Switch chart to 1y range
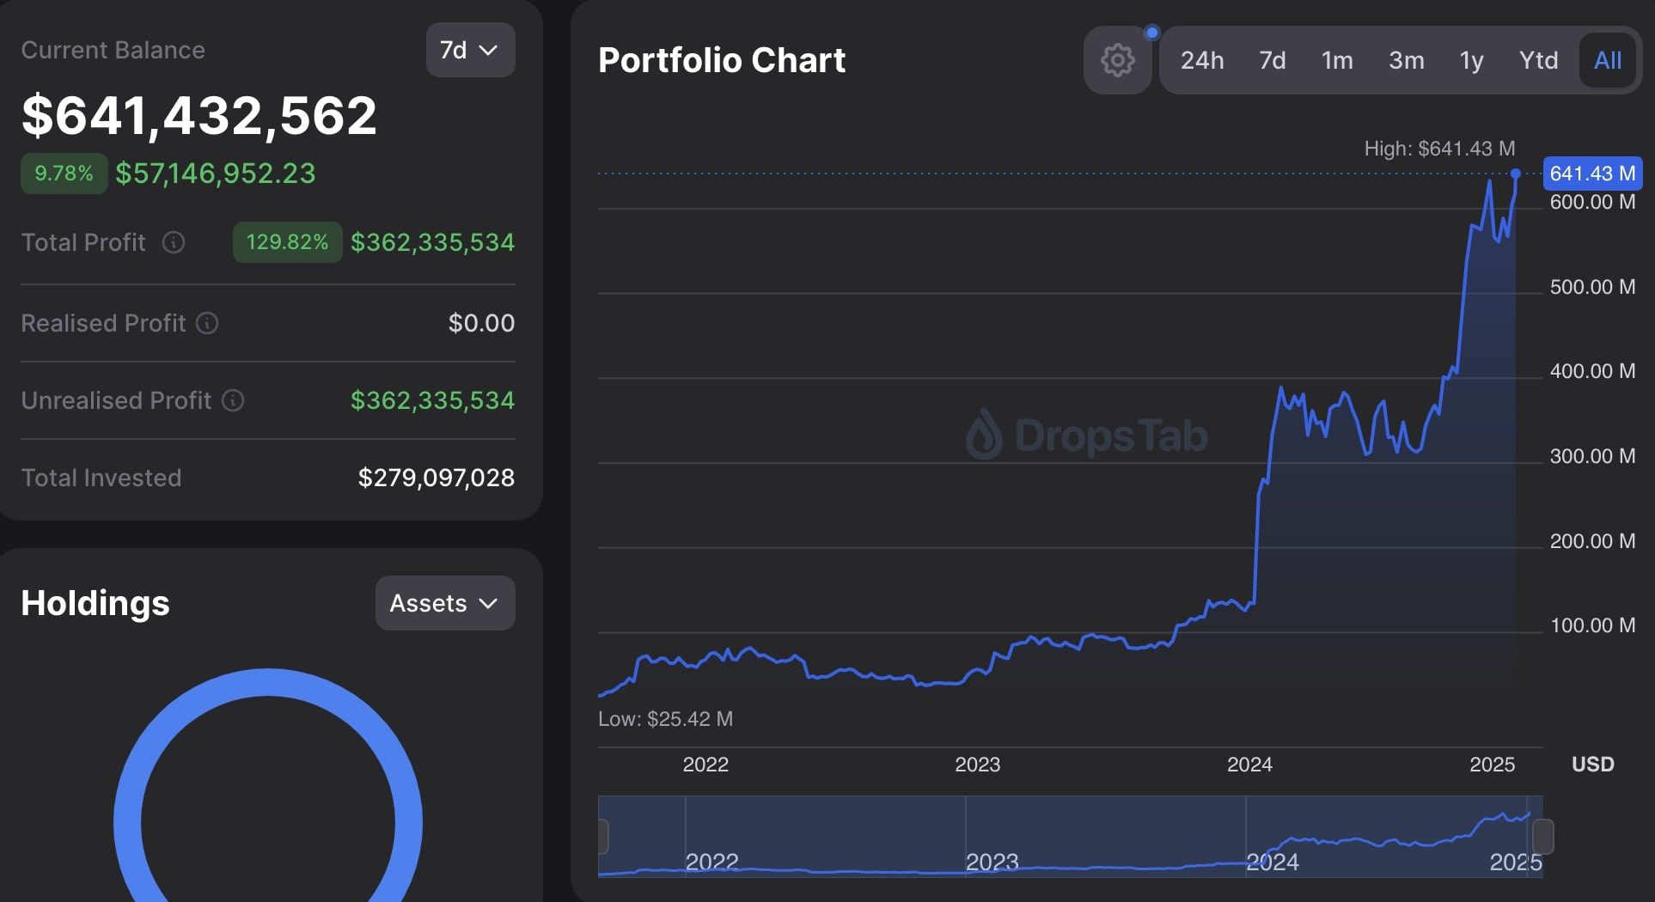This screenshot has width=1655, height=902. [x=1471, y=60]
